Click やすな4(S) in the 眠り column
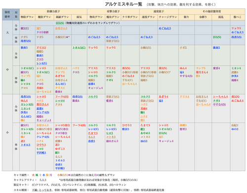Screen dimensions: 247x193 tap(186, 76)
